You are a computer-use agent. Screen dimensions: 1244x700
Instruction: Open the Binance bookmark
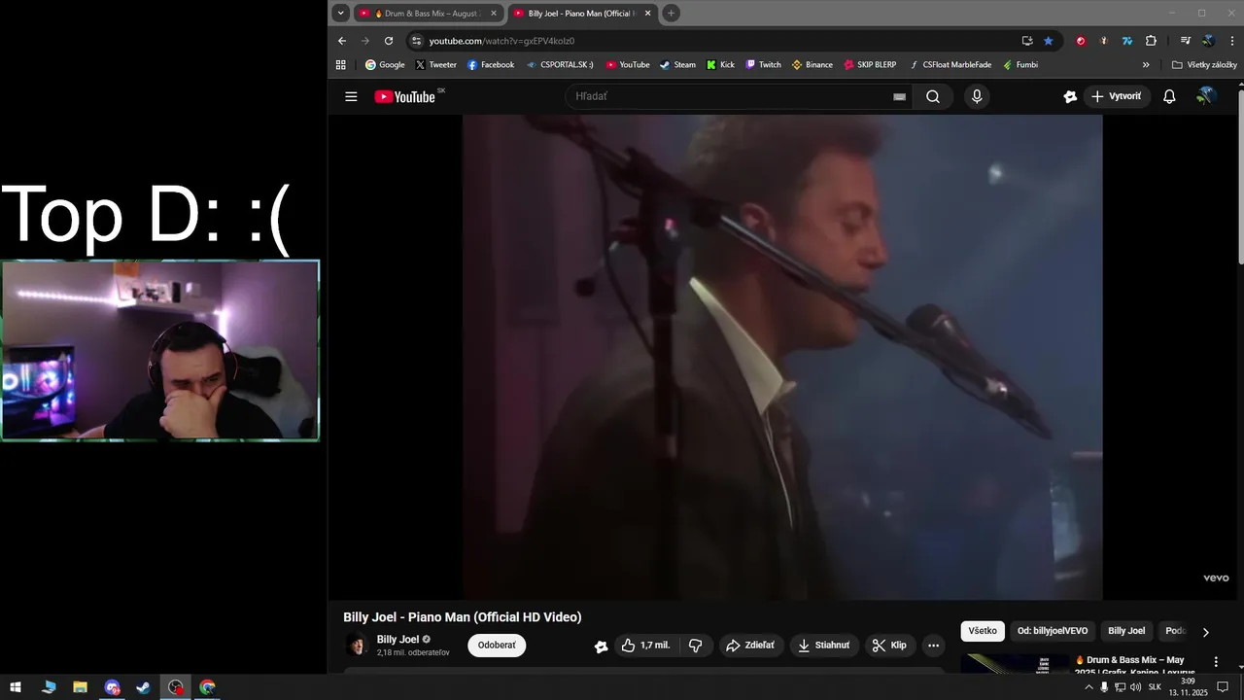pyautogui.click(x=812, y=65)
